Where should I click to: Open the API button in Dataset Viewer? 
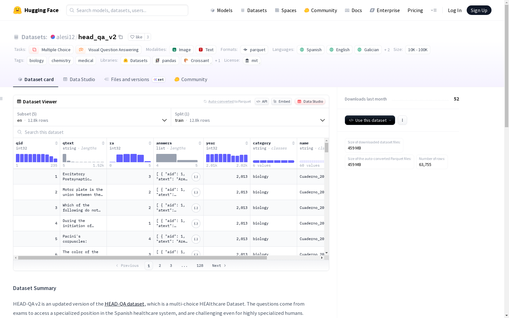(262, 101)
